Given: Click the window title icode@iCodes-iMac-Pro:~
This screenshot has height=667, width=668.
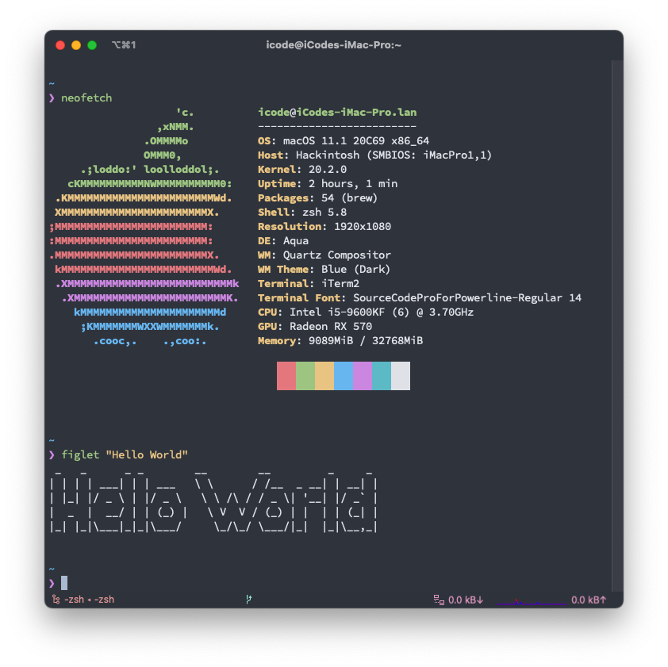Looking at the screenshot, I should (x=333, y=45).
